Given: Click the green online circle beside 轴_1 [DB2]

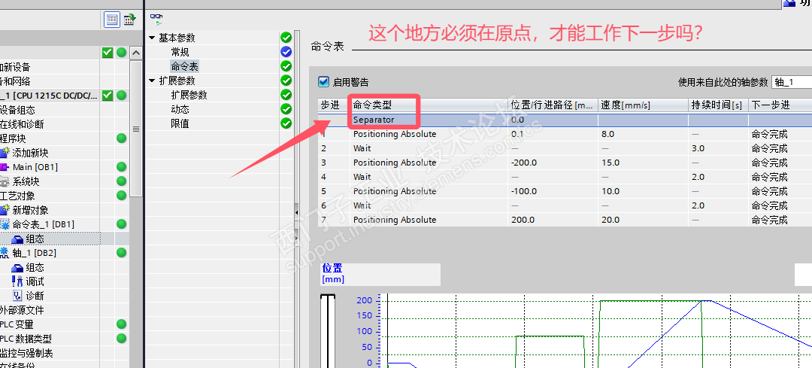Looking at the screenshot, I should (x=121, y=252).
